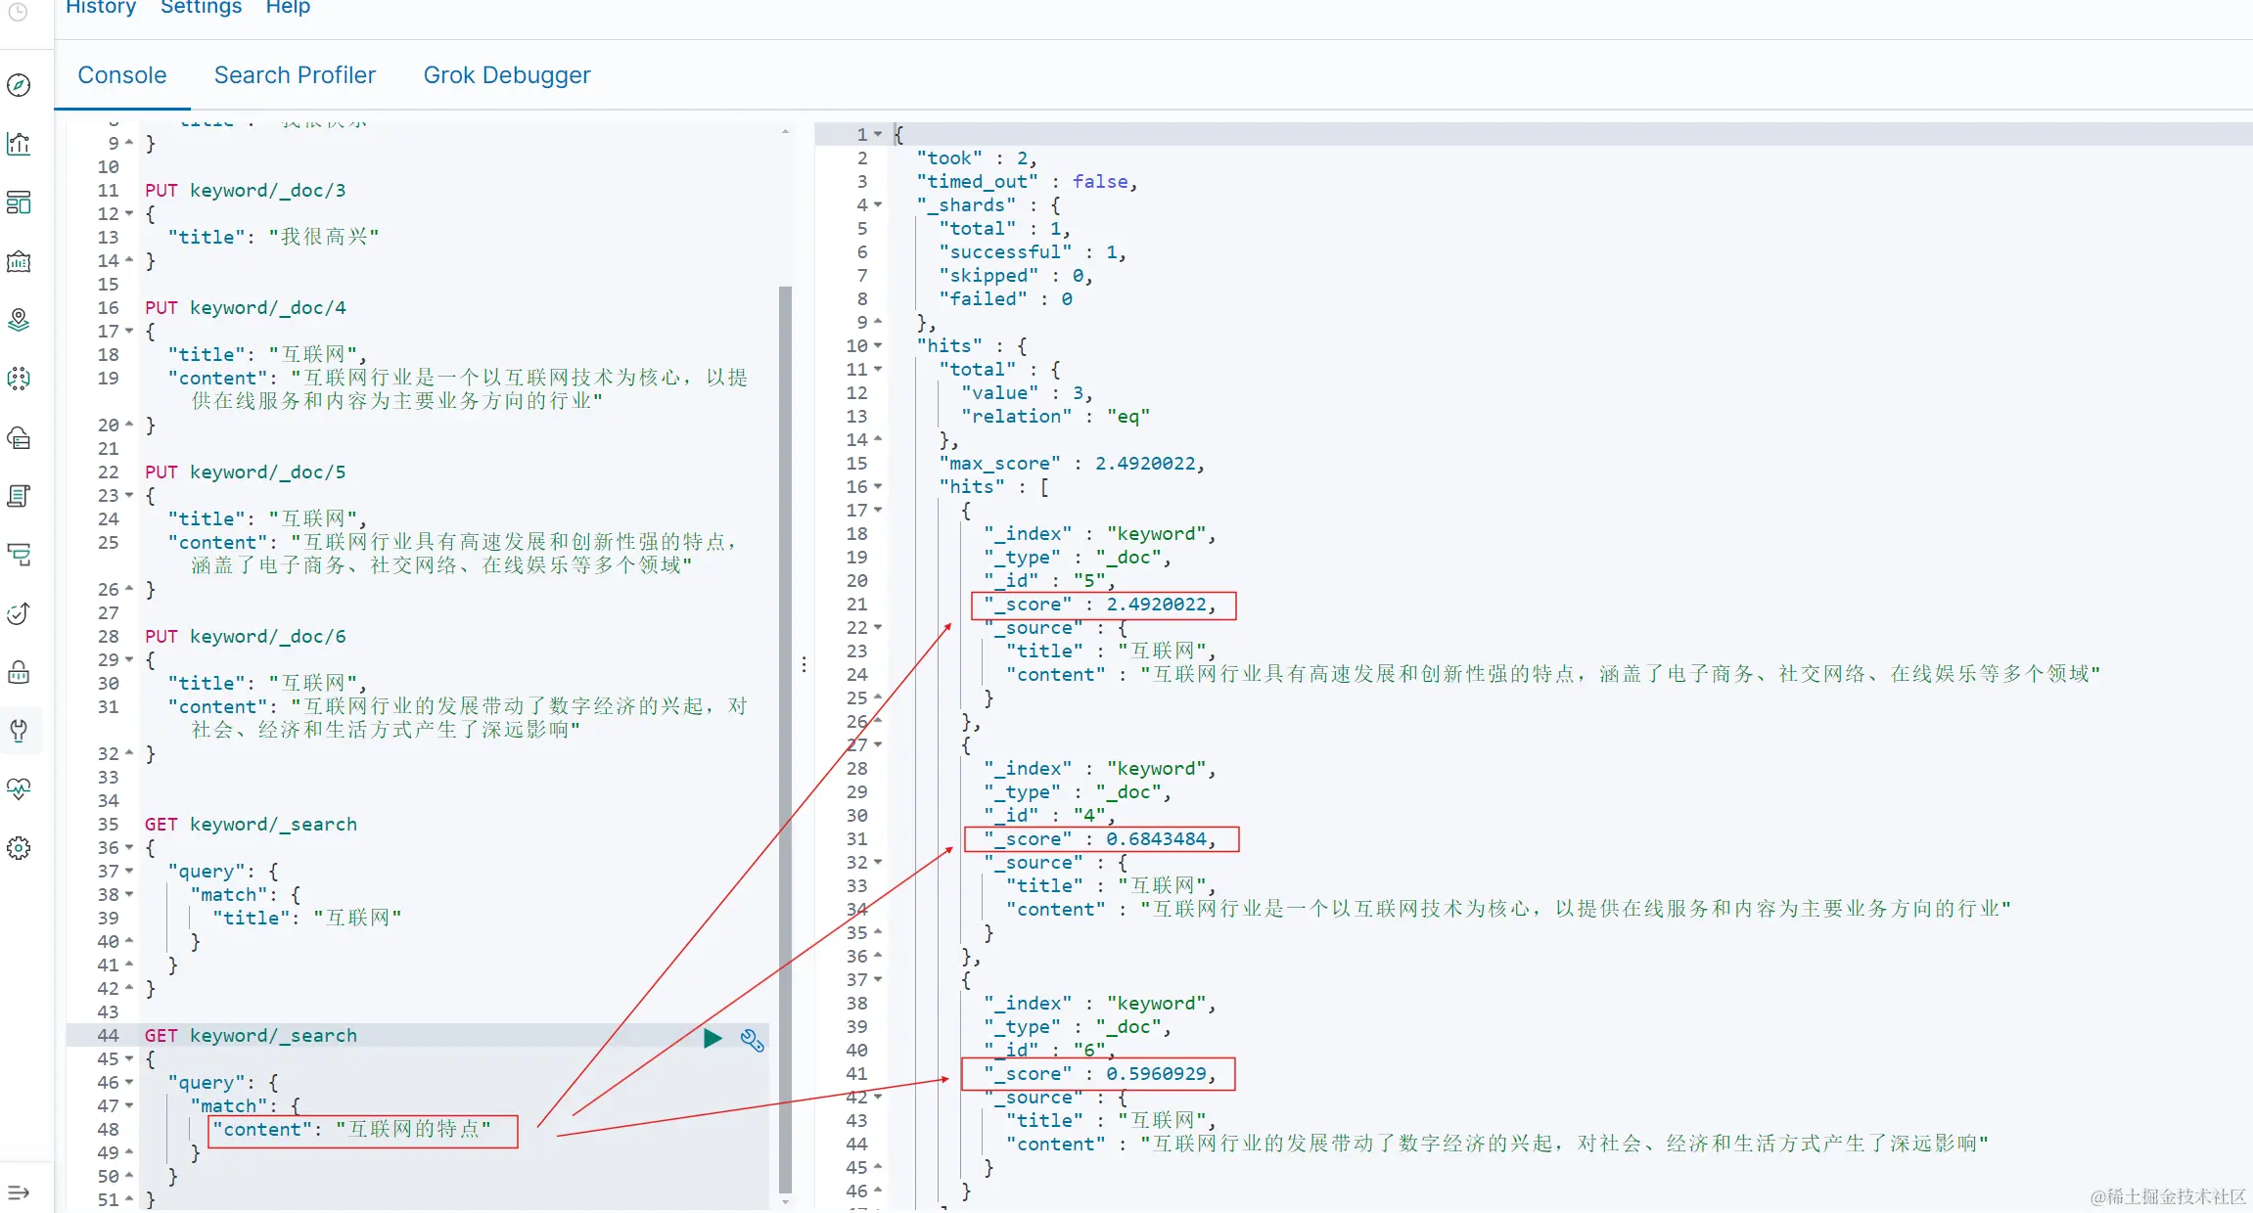Open Management gear icon in sidebar
2253x1213 pixels.
[19, 848]
